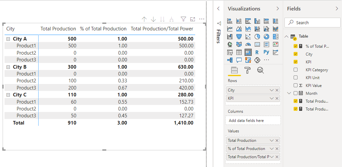Pick the 100% stacked column chart visual

click(x=276, y=21)
